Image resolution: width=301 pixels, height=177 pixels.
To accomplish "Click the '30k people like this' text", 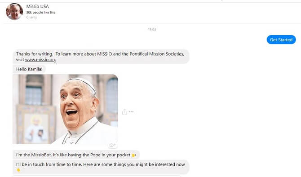I will pos(41,12).
